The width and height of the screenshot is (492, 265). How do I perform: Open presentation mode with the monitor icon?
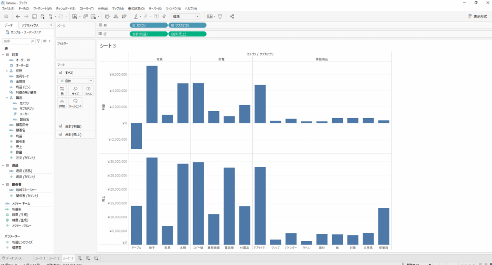coord(220,16)
